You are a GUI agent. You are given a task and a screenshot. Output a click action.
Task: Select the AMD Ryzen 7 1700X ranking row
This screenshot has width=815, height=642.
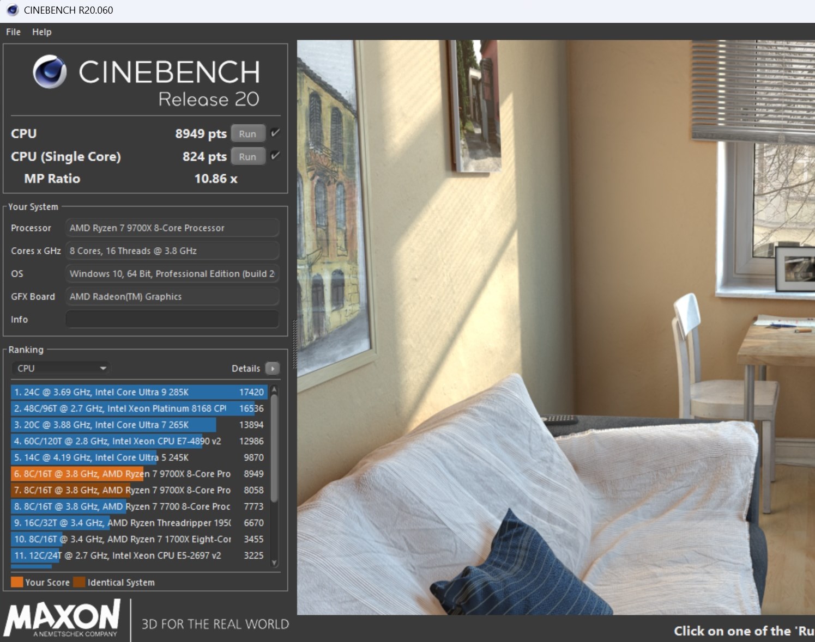click(x=139, y=539)
